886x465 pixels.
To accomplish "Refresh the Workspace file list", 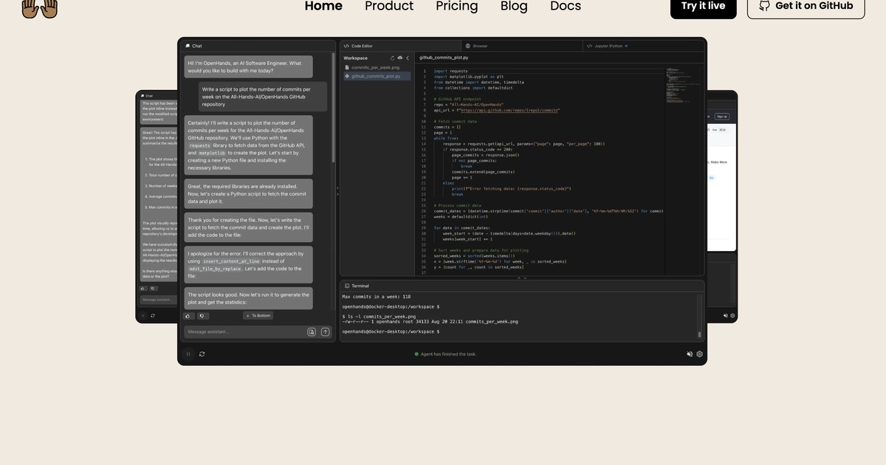I will click(x=393, y=58).
